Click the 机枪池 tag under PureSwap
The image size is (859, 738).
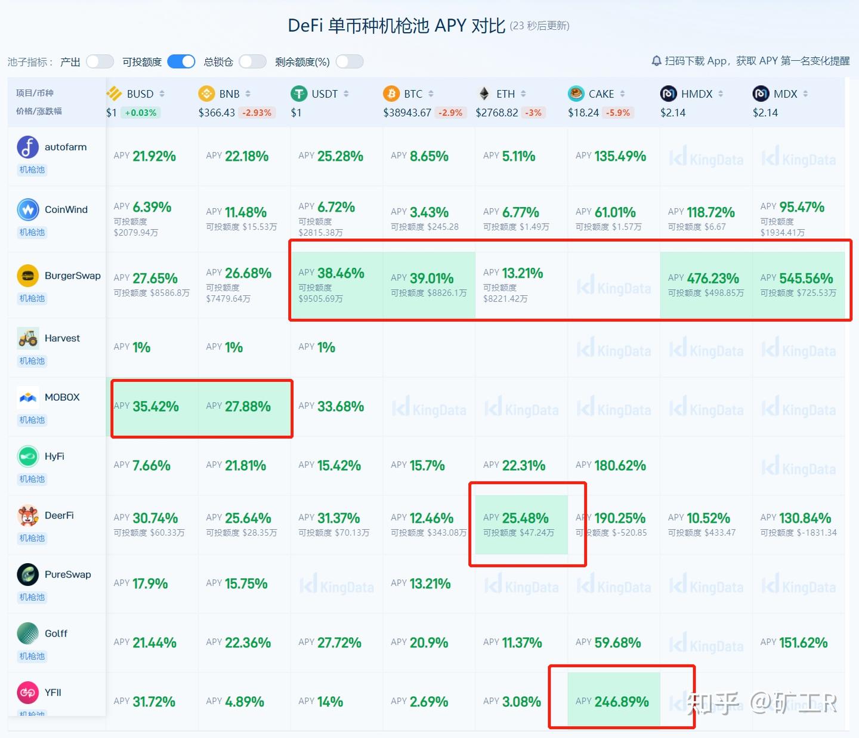(32, 597)
